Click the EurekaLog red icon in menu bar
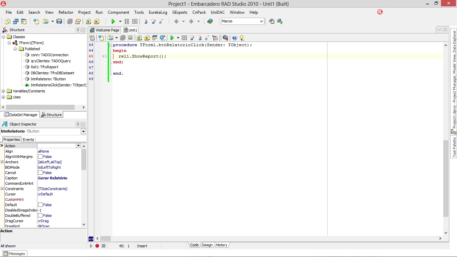Image resolution: width=457 pixels, height=257 pixels. click(380, 12)
